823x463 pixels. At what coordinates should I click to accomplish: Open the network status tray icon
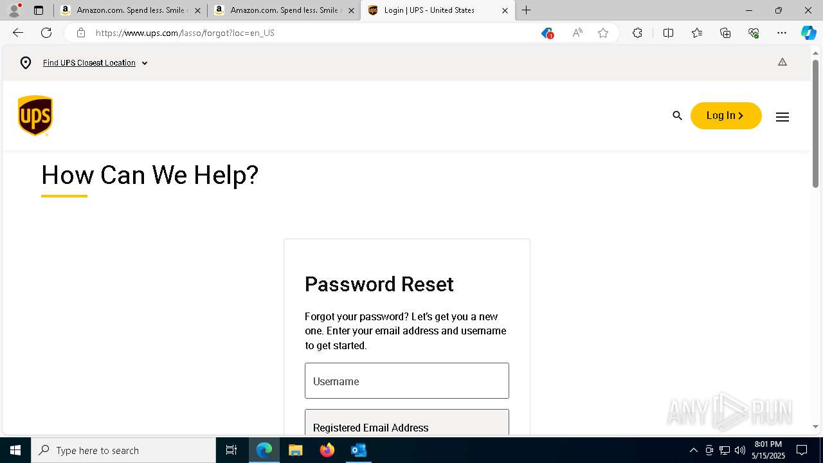[725, 450]
